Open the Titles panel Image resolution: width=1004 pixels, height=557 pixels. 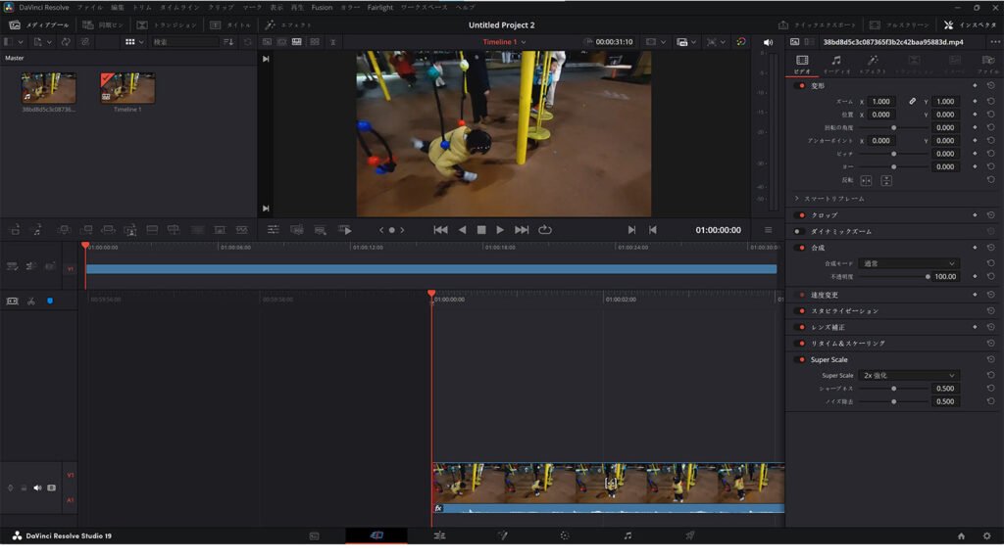coord(230,24)
